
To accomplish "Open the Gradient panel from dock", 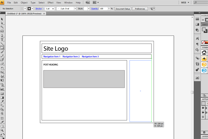I will (x=197, y=25).
